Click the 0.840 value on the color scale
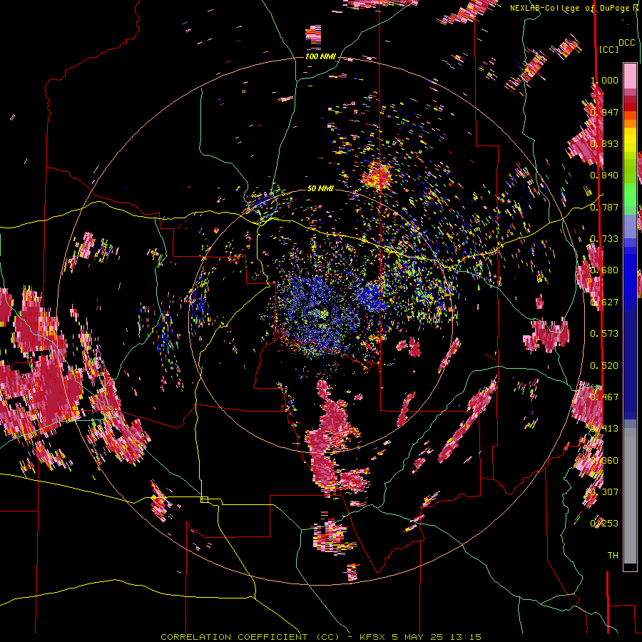642x642 pixels. (604, 175)
